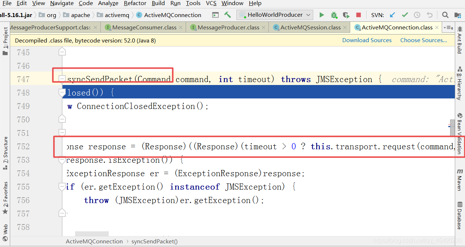Select the ActiveMQConnection.class tab

[397, 28]
